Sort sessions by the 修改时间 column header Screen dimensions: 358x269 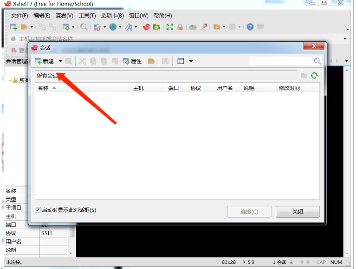tap(294, 88)
